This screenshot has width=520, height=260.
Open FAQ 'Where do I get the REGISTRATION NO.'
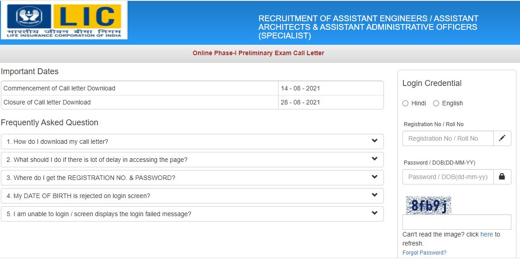[91, 178]
